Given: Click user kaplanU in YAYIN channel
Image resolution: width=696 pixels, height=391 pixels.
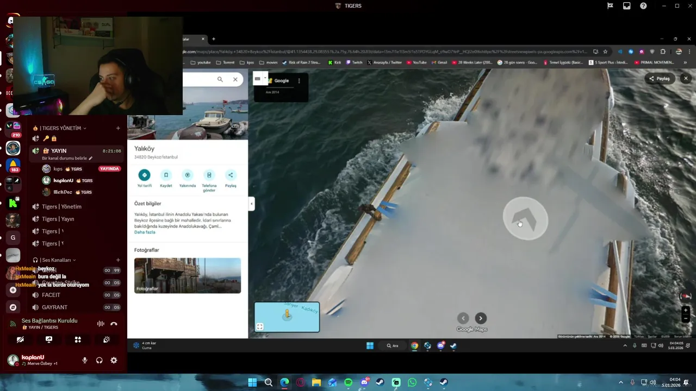Looking at the screenshot, I should [67, 180].
